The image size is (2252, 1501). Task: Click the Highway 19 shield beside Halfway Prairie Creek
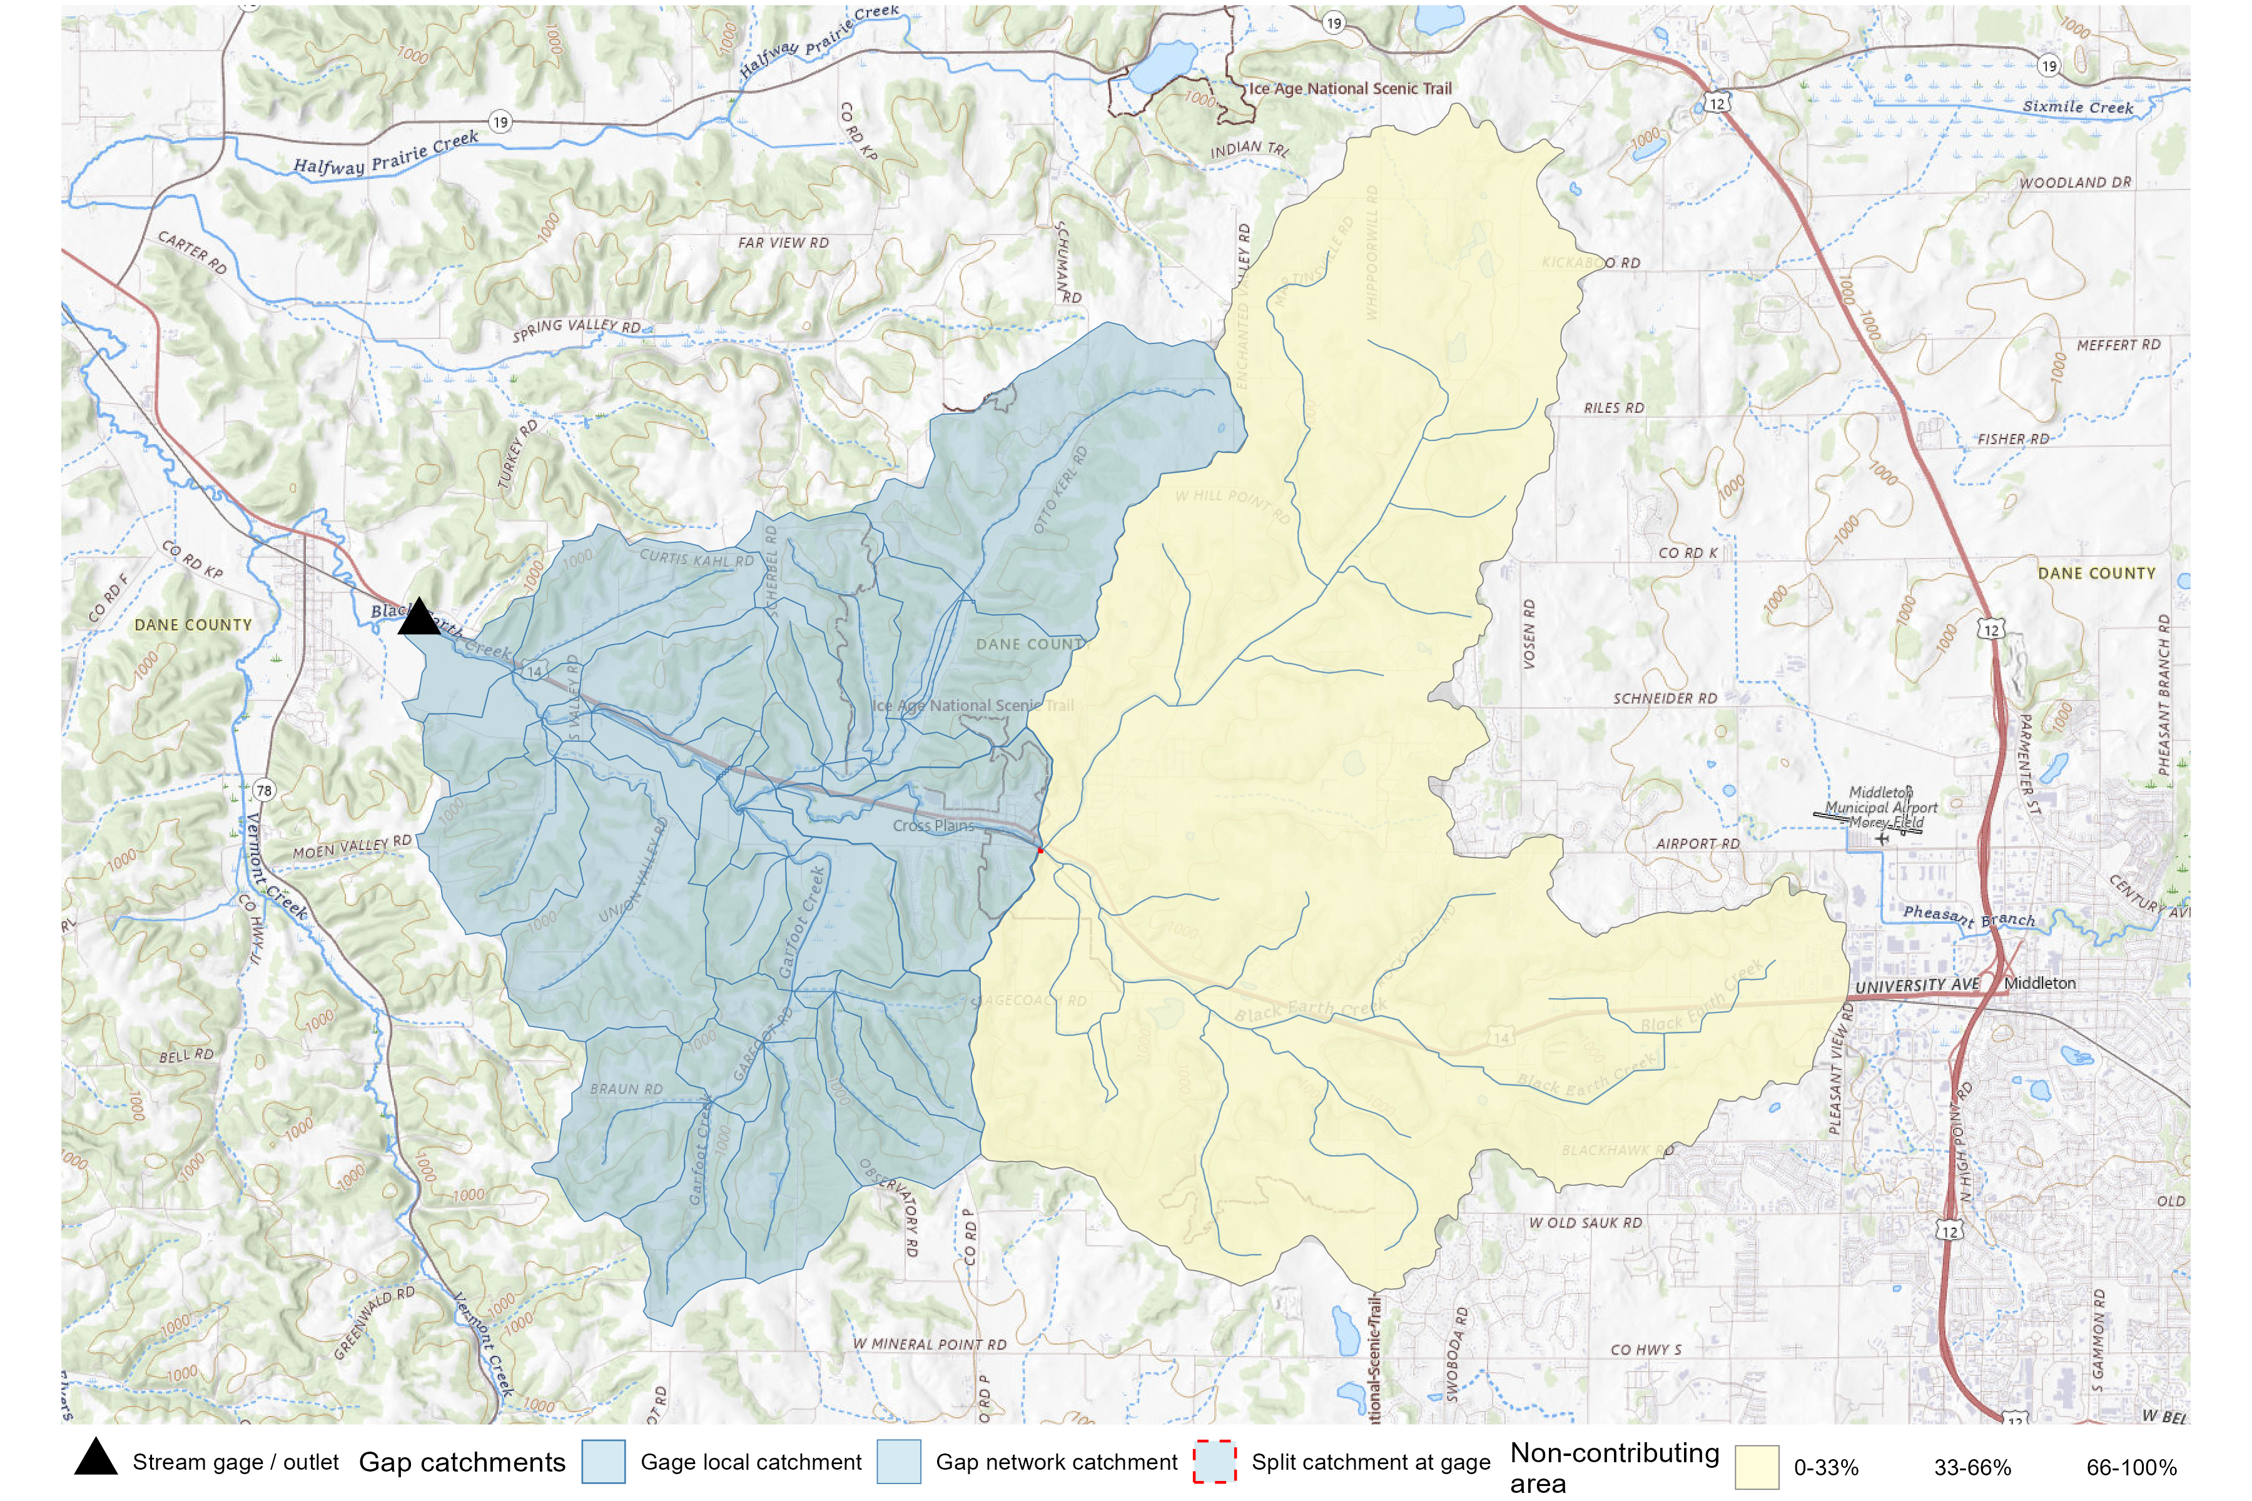[500, 121]
